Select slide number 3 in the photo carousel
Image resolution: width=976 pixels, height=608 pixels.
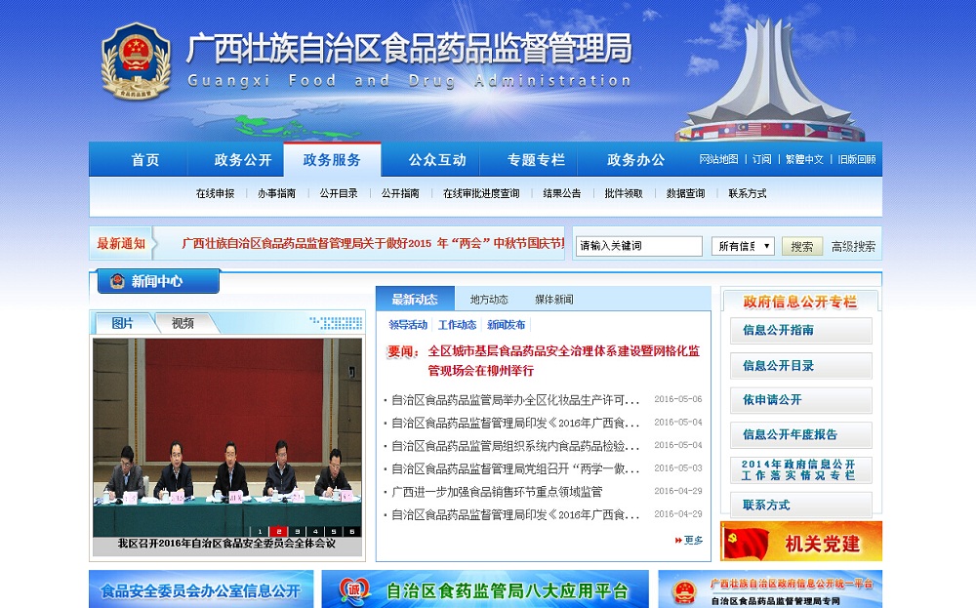point(297,532)
